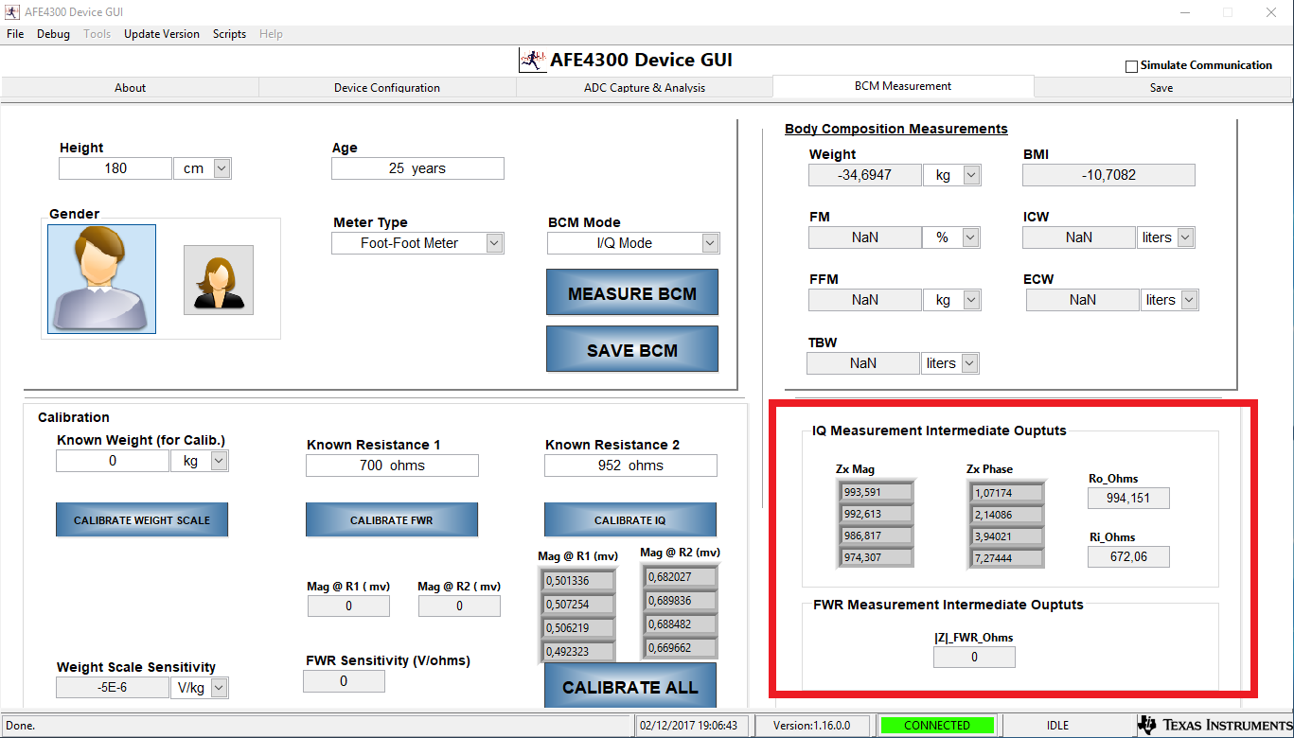Click the Texas Instruments logo
This screenshot has width=1294, height=738.
pyautogui.click(x=1215, y=726)
